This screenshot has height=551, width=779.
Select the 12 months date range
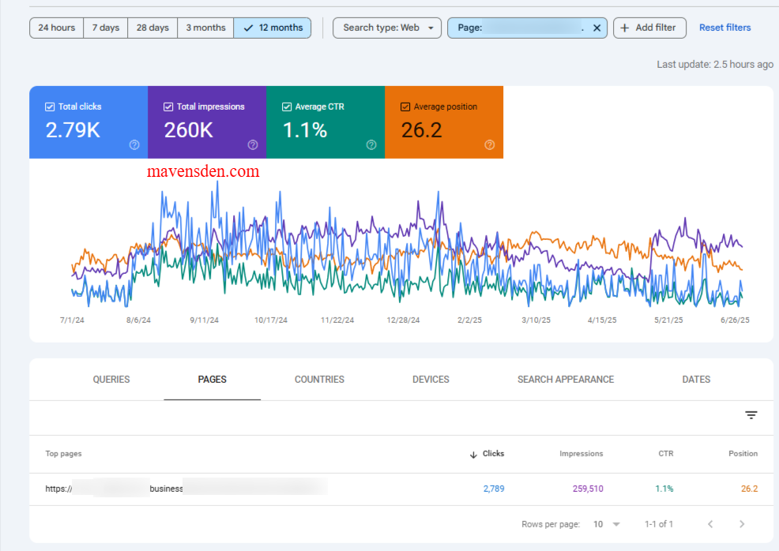pyautogui.click(x=273, y=28)
